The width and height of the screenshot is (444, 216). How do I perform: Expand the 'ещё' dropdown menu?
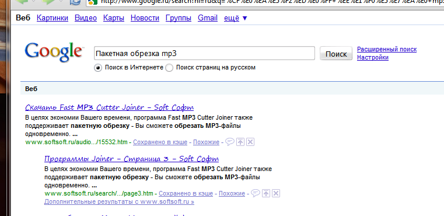pos(236,18)
